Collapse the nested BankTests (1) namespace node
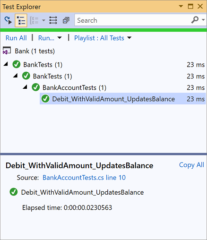The image size is (207, 240). pos(16,76)
